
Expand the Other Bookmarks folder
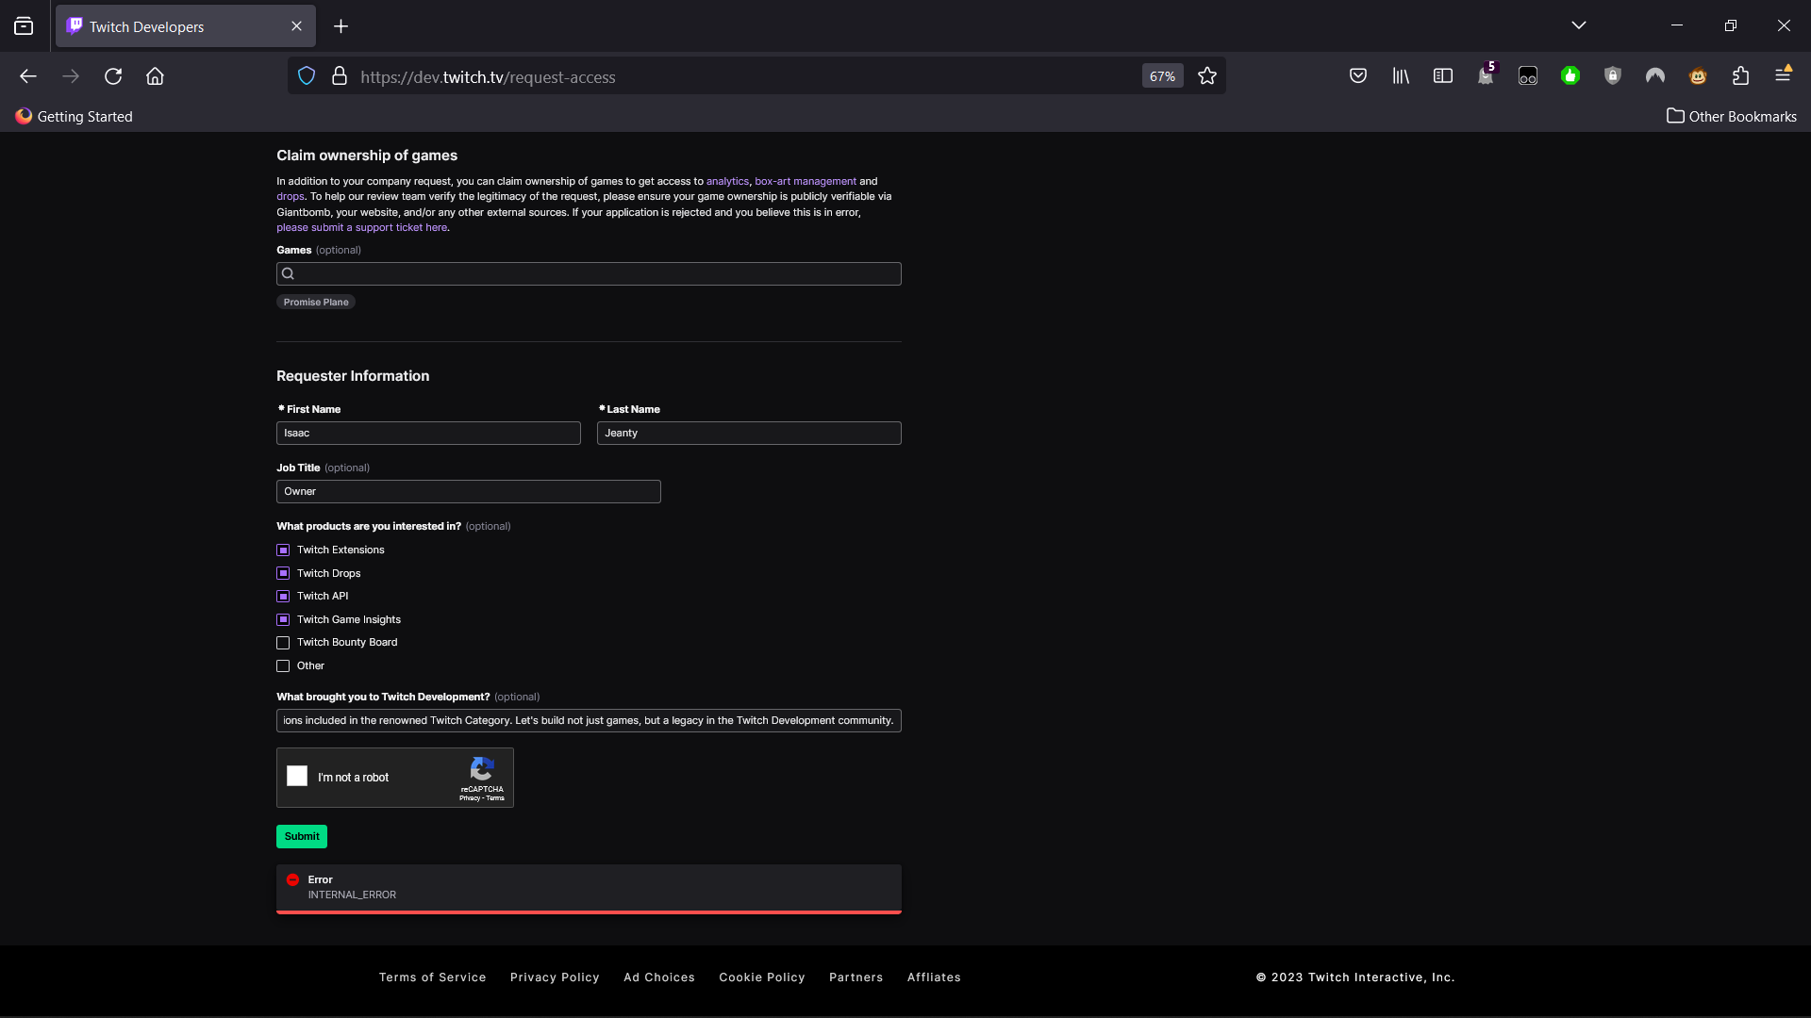point(1732,116)
